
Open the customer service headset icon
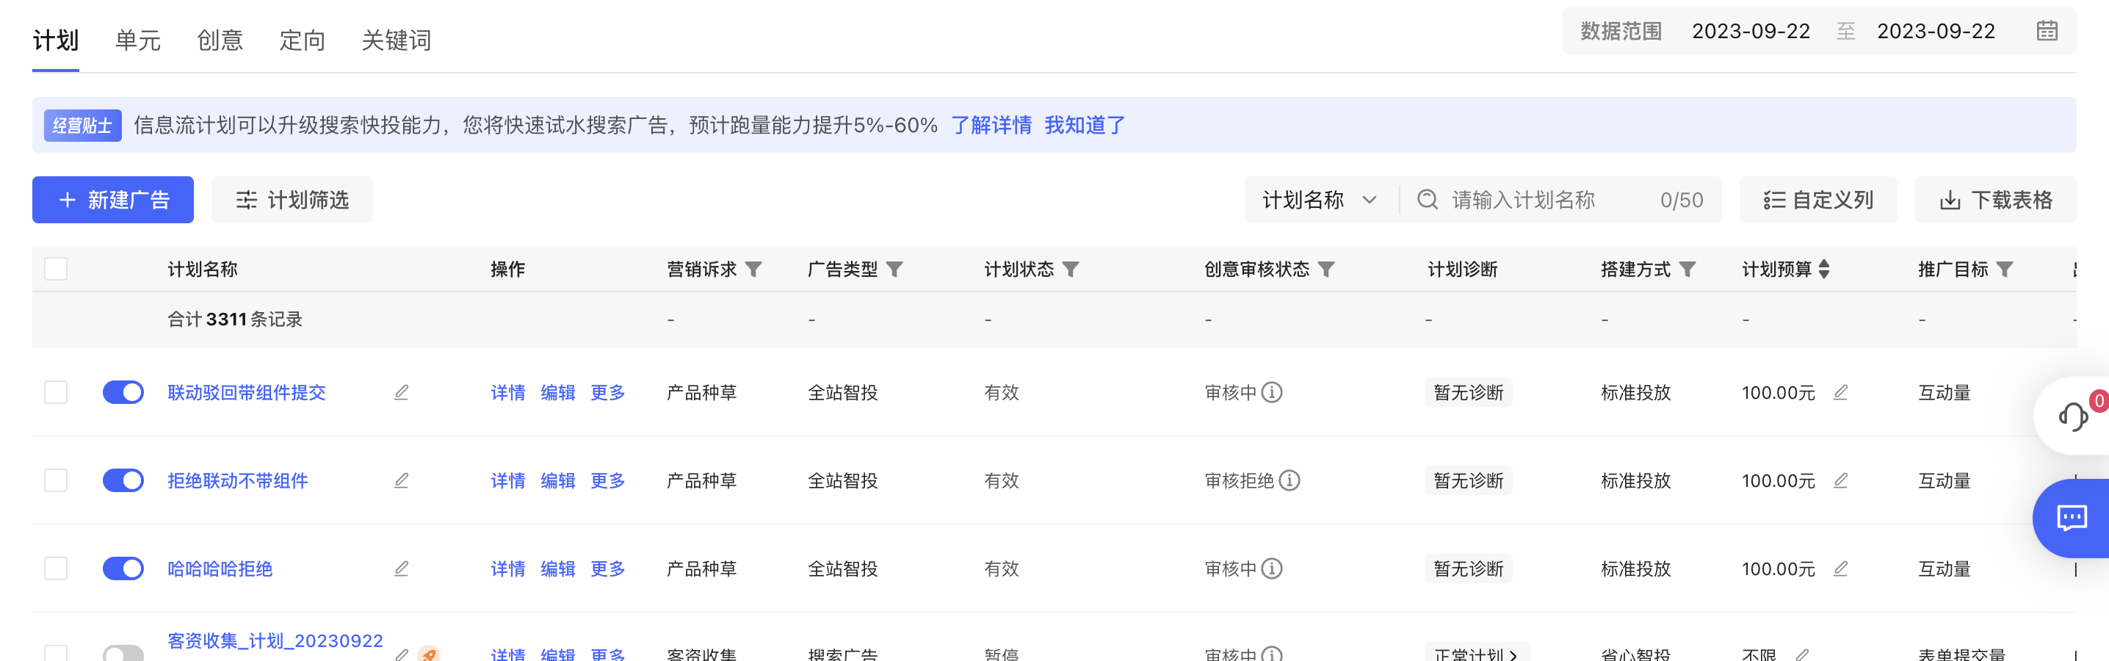click(2074, 416)
